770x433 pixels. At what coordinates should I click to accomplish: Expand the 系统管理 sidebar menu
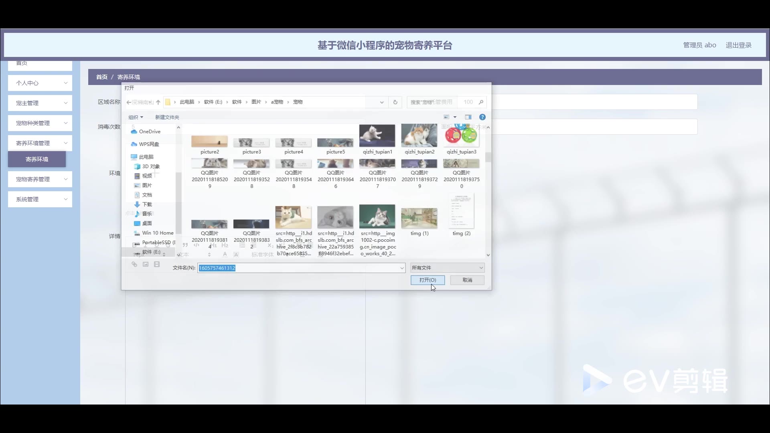point(40,199)
